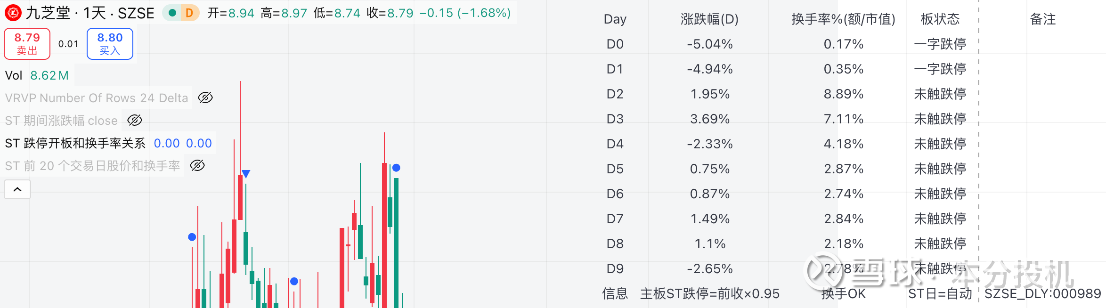Click the orange D delayed-data badge
The height and width of the screenshot is (308, 1106).
coord(189,13)
